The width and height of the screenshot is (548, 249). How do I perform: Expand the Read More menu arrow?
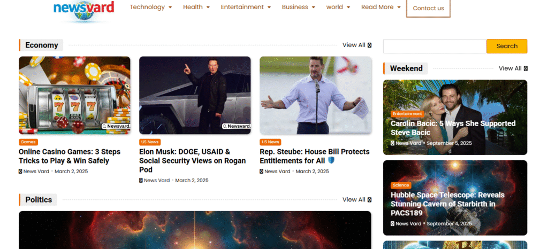[x=399, y=7]
